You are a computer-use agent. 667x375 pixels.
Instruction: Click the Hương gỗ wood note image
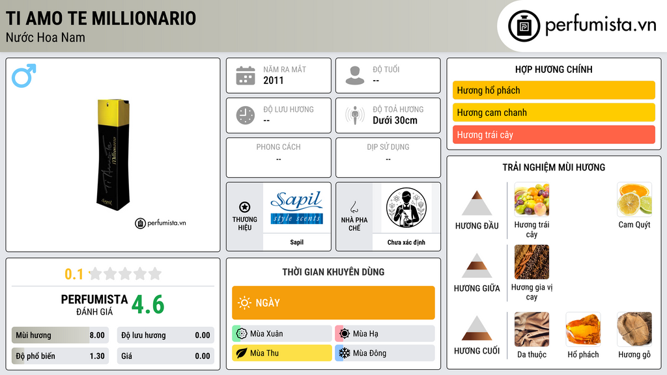(x=634, y=329)
